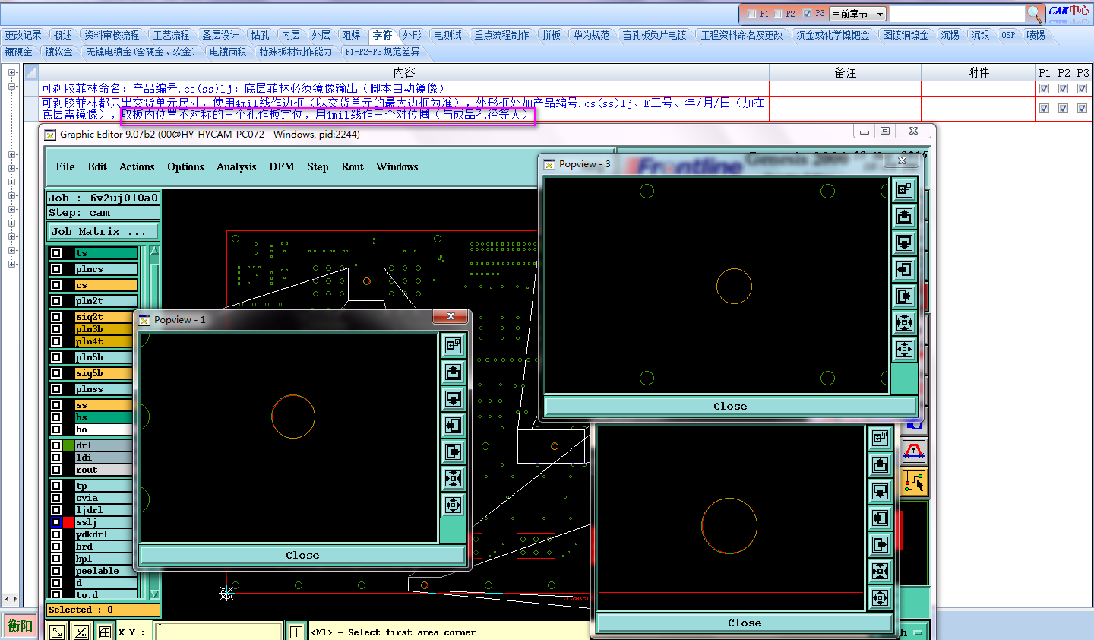The width and height of the screenshot is (1094, 640).
Task: Open the Analysis menu
Action: click(236, 166)
